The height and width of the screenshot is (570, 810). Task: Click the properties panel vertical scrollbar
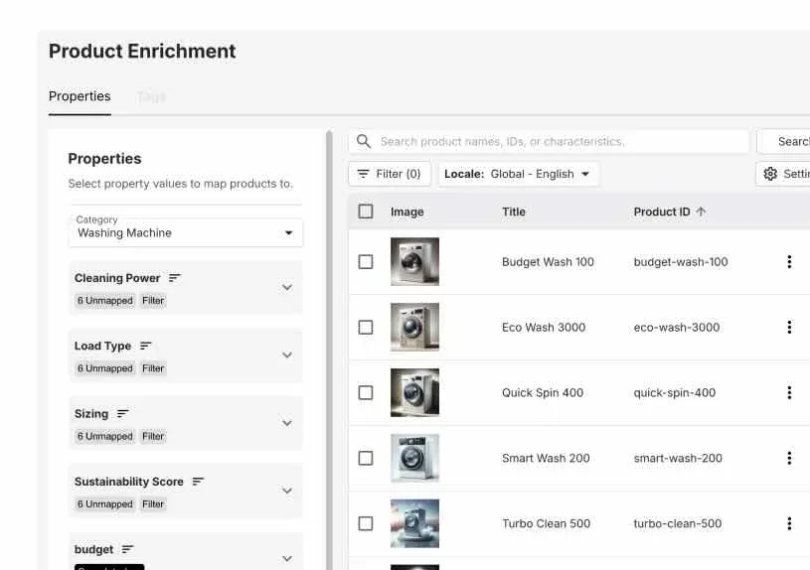coord(329,351)
